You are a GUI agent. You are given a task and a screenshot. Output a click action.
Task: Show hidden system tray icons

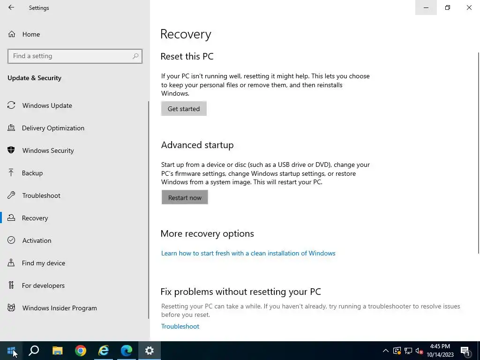(x=386, y=351)
